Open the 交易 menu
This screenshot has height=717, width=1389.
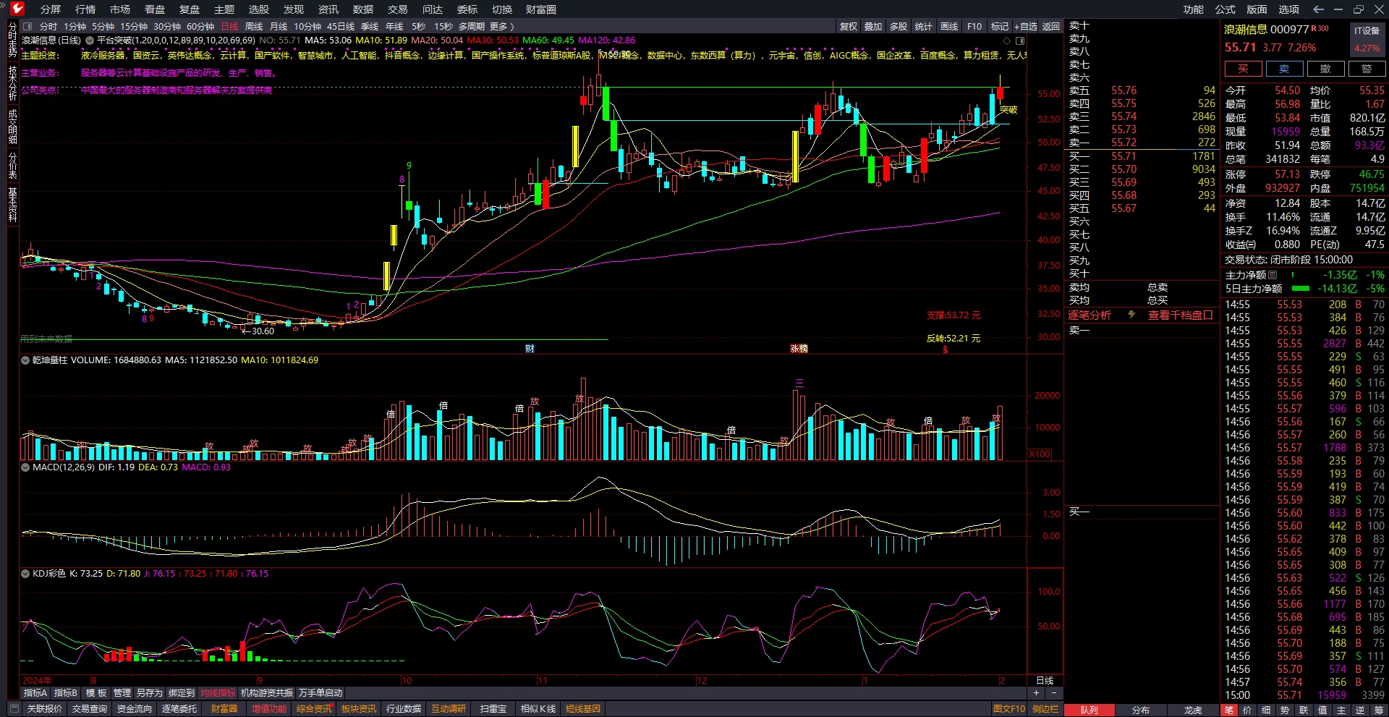398,9
